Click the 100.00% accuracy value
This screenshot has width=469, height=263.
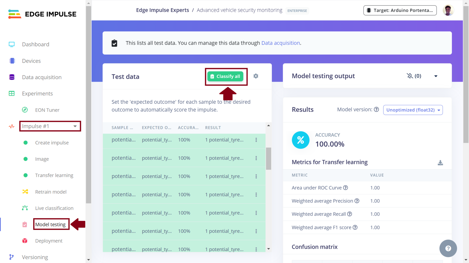pos(330,144)
